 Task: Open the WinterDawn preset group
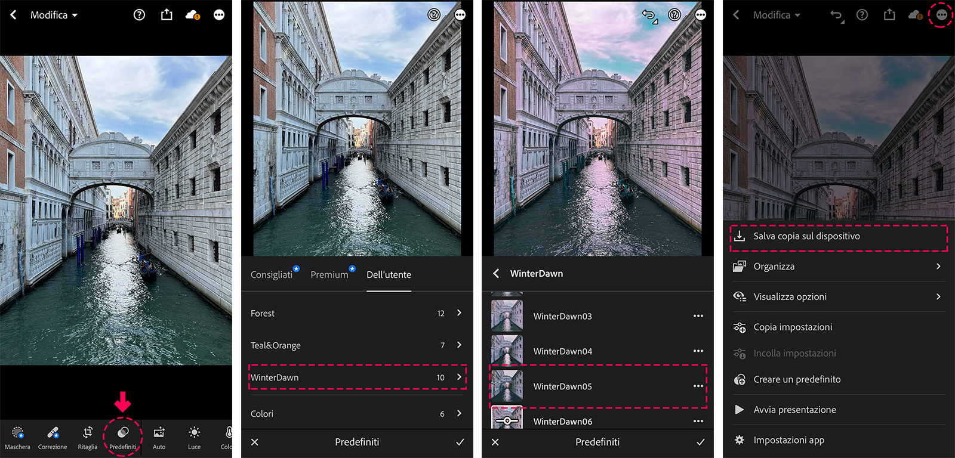(356, 377)
